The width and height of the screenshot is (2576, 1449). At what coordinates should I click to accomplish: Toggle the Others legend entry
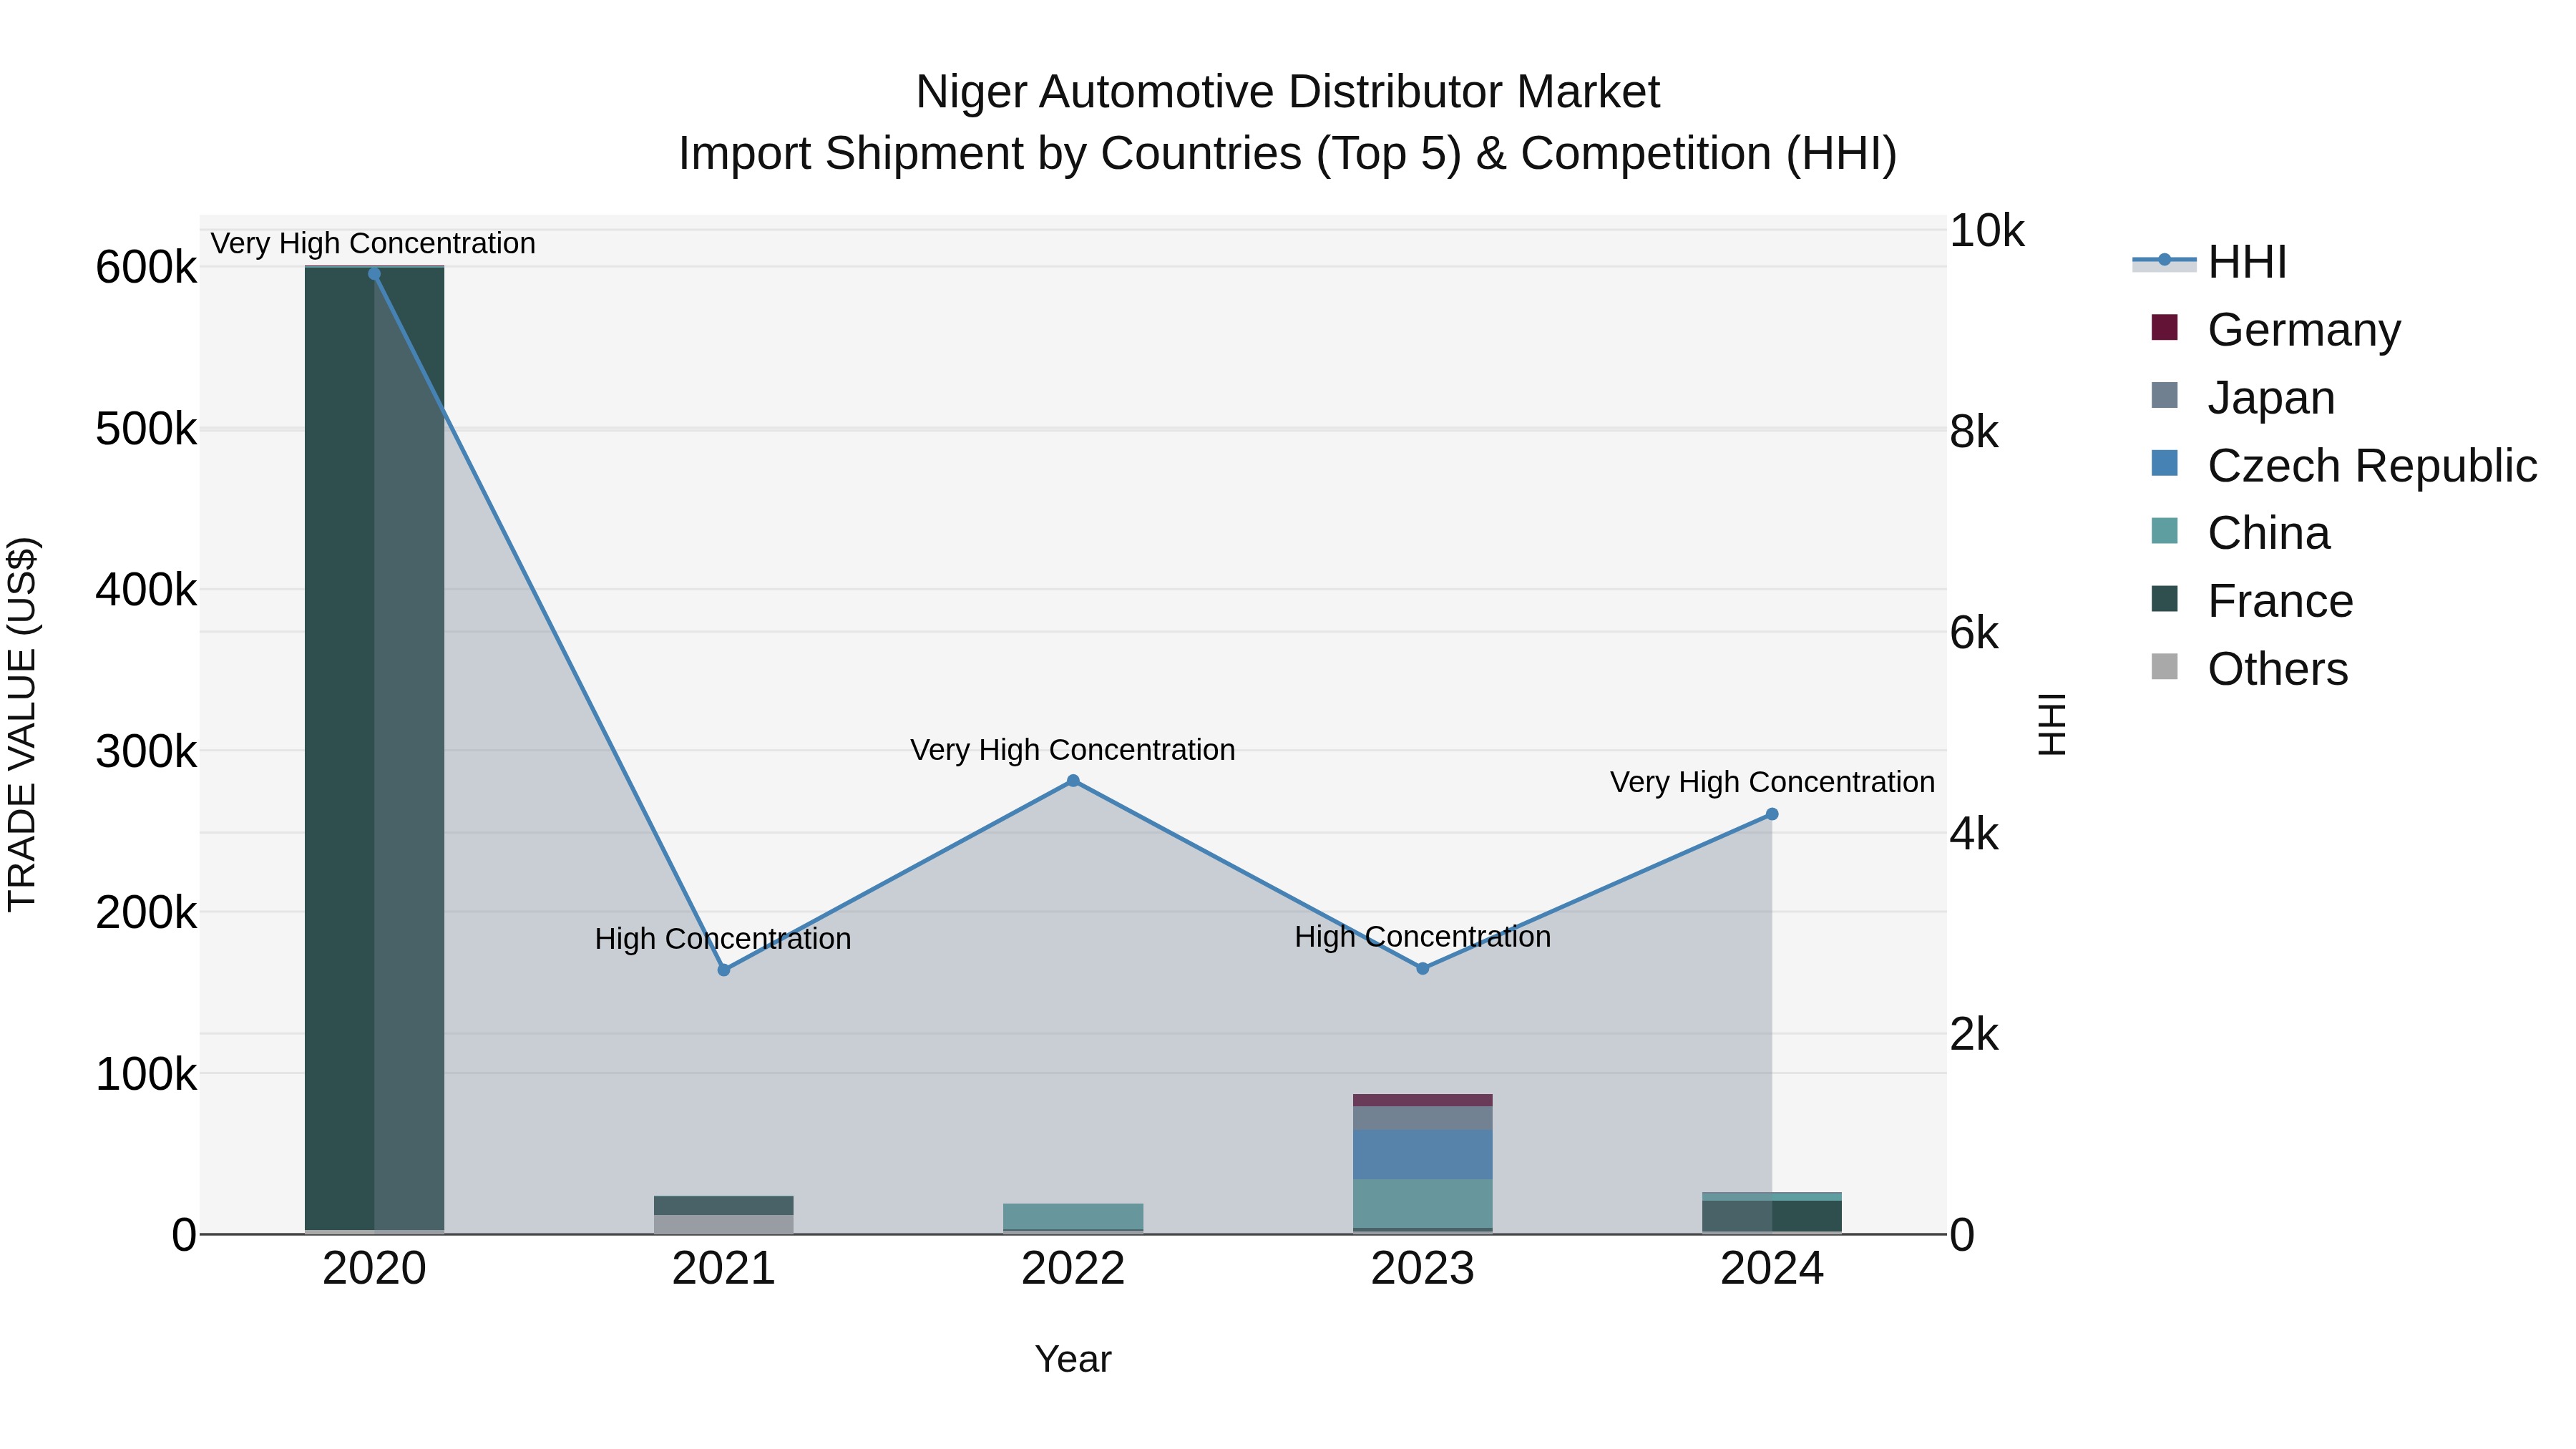pos(2249,668)
